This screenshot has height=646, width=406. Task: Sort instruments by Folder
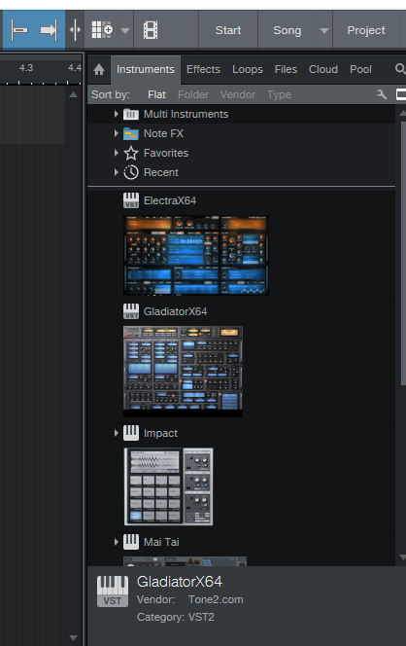pyautogui.click(x=193, y=94)
